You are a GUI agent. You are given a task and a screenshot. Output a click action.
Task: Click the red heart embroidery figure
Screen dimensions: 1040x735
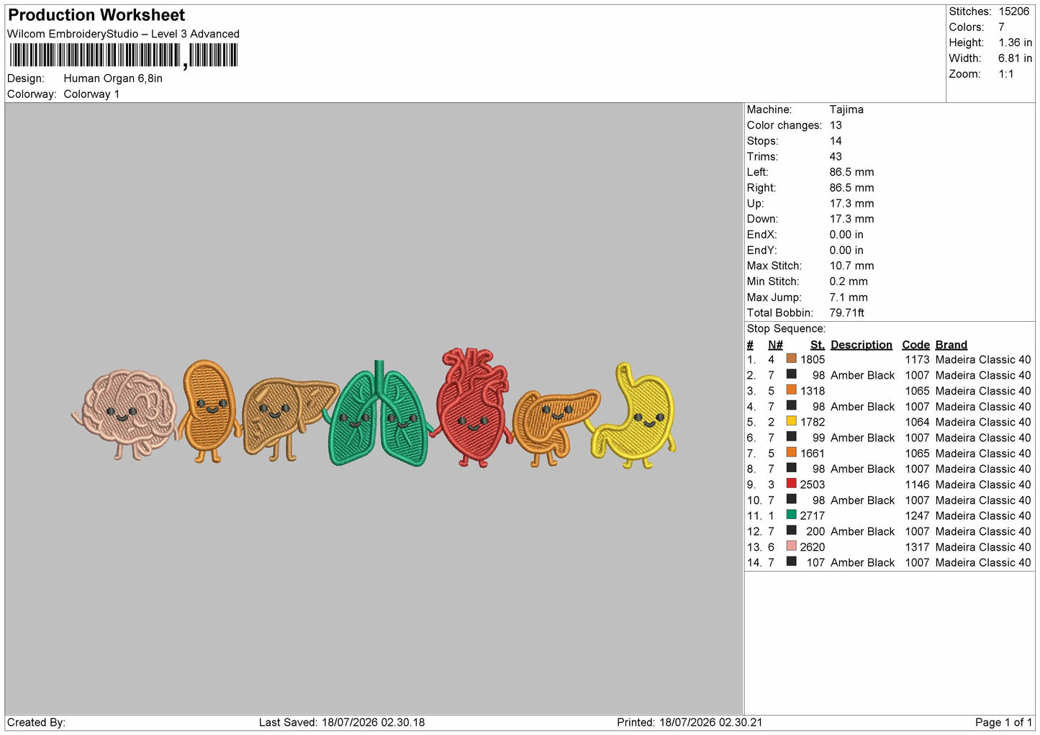pyautogui.click(x=474, y=407)
